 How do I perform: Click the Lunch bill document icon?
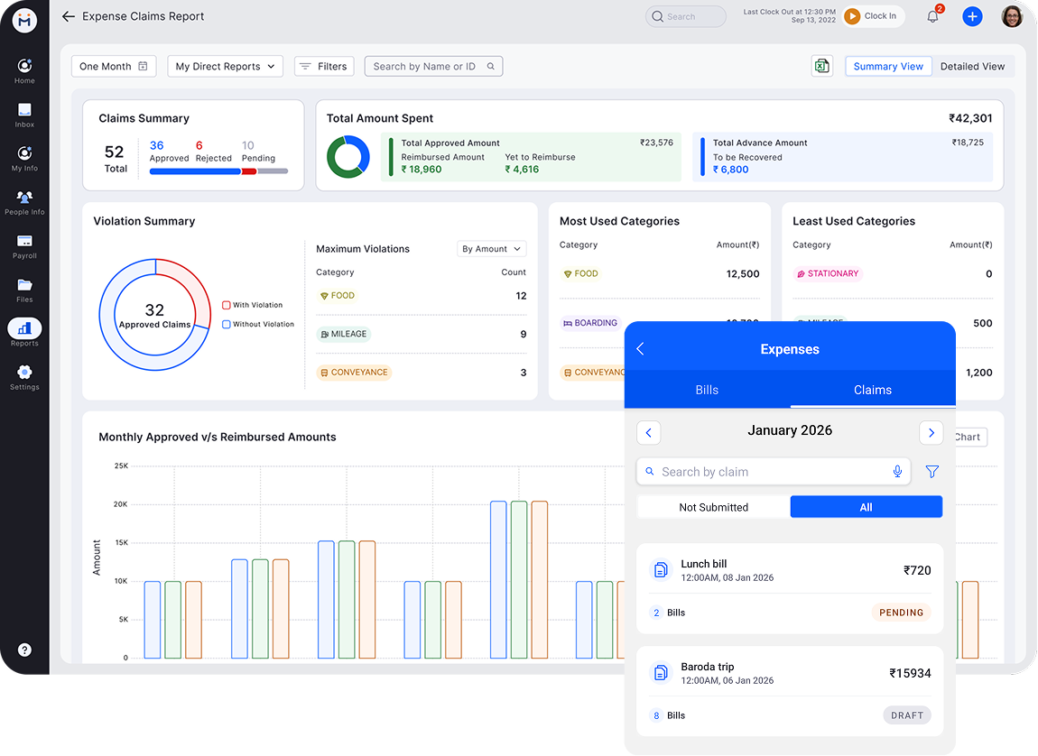coord(661,569)
